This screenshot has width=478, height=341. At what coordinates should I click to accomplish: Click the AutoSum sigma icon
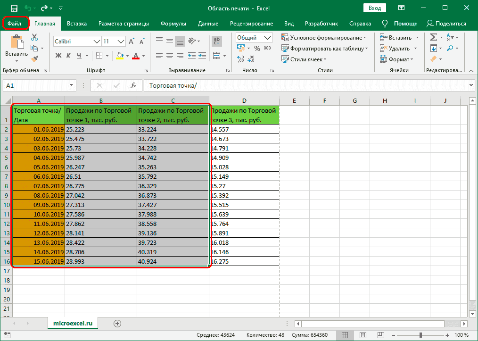[x=434, y=38]
